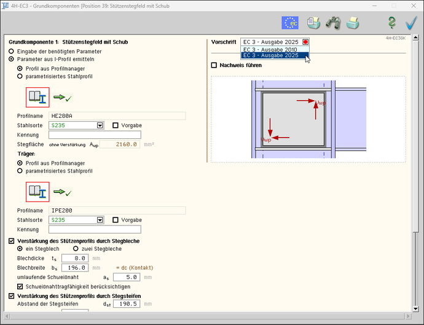The height and width of the screenshot is (325, 424).
Task: Expand the beam (Träger) Stahlsorte S235 dropdown
Action: click(x=100, y=220)
